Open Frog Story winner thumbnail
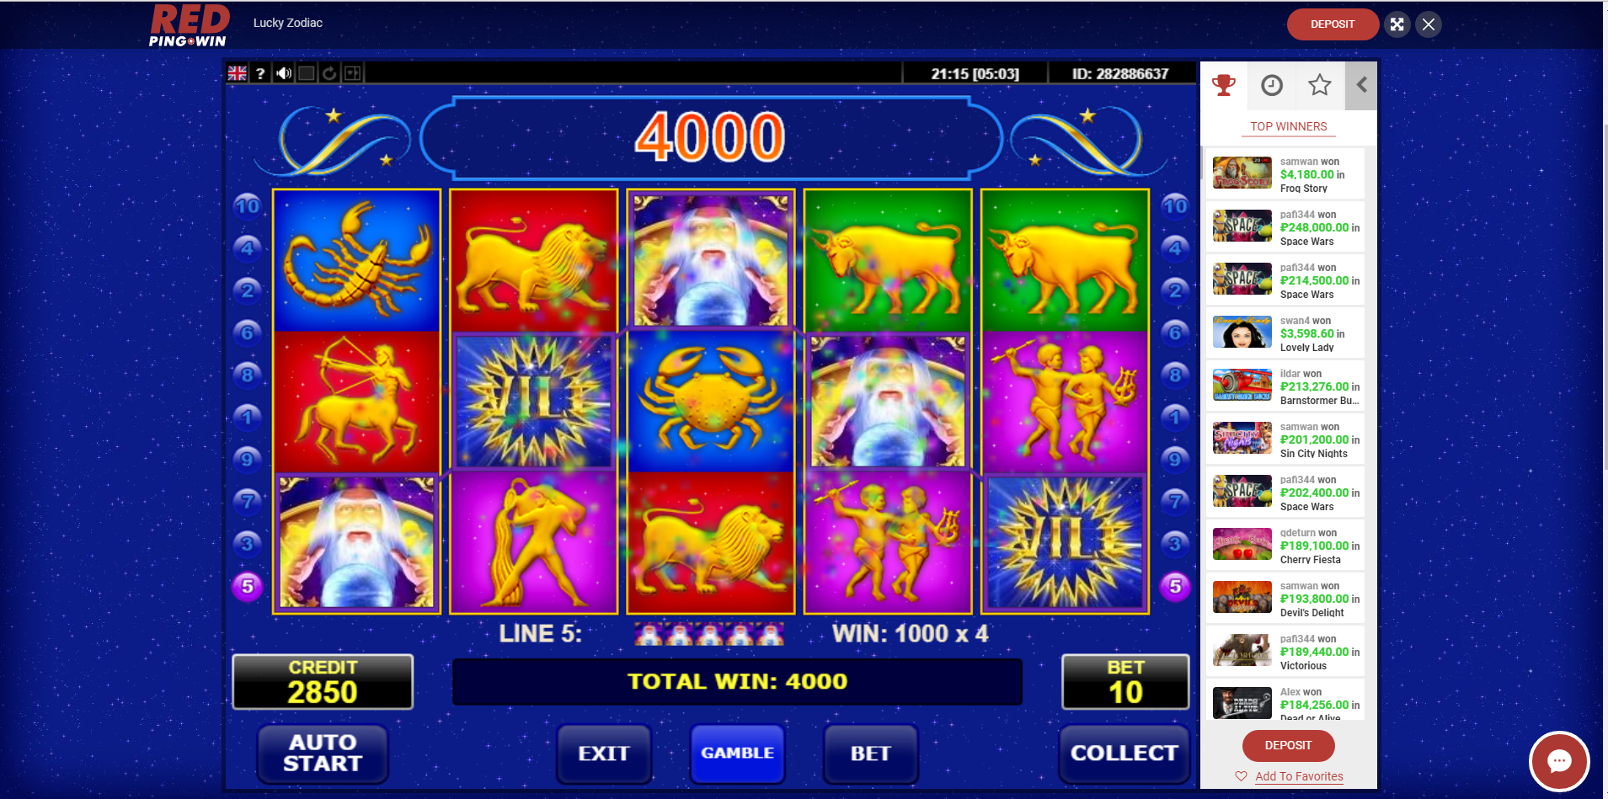 point(1242,173)
